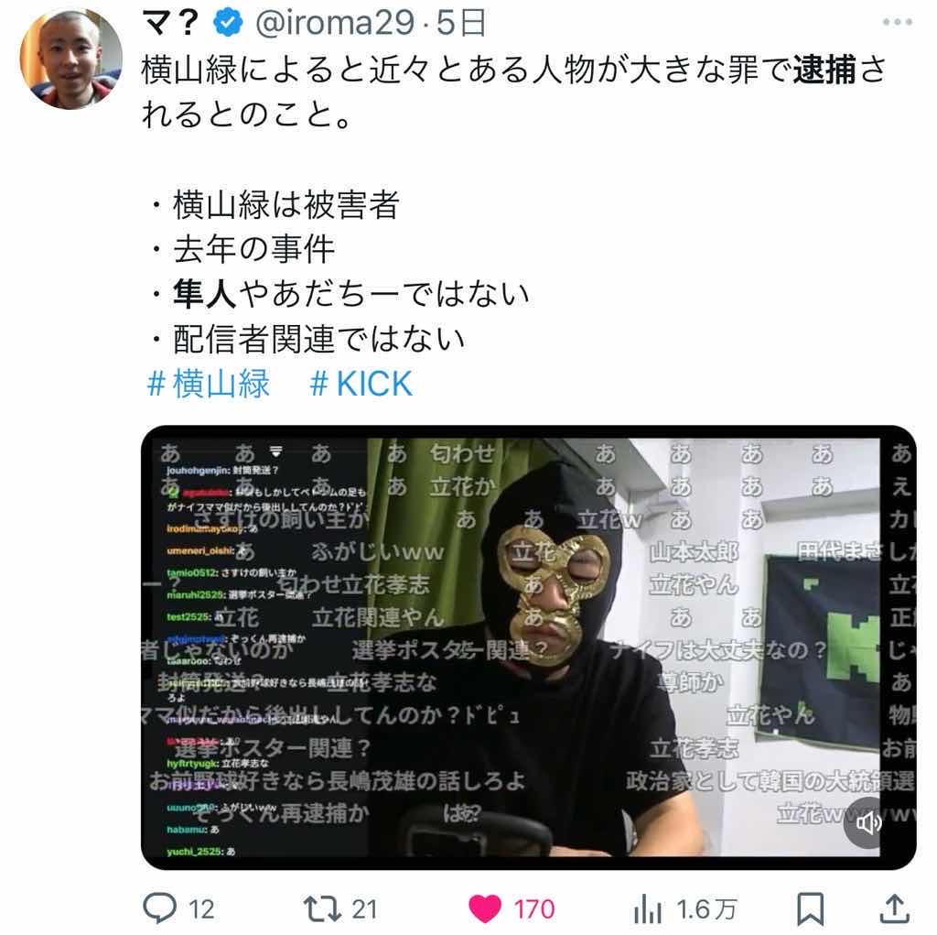The width and height of the screenshot is (937, 935).
Task: Open the share icon
Action: click(894, 908)
